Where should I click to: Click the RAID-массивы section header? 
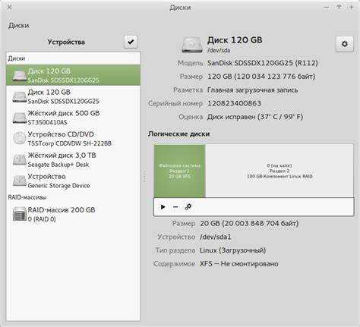[27, 197]
